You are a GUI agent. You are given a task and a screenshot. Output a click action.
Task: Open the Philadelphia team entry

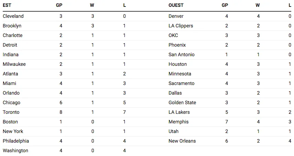pyautogui.click(x=16, y=141)
